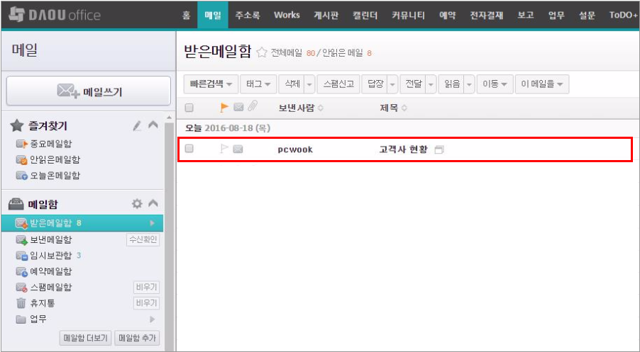Open the arrow next to 읽음
This screenshot has height=352, width=640.
coord(470,84)
